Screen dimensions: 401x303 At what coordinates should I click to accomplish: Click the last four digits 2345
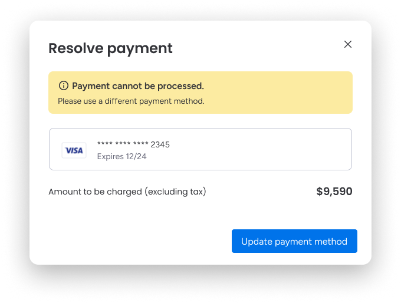[x=160, y=144]
